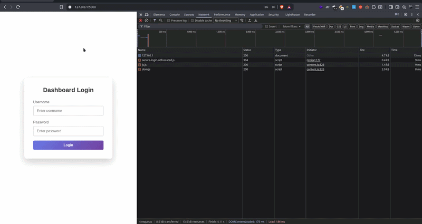Sort by the Status column header
The image size is (422, 224).
click(258, 50)
